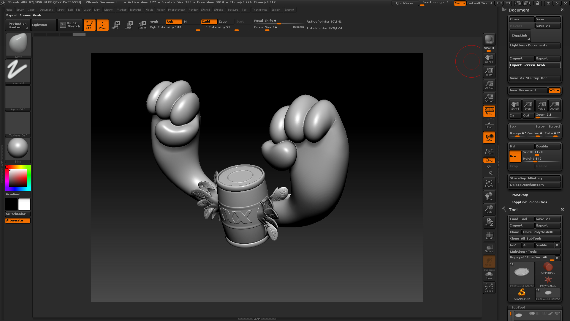The width and height of the screenshot is (570, 321).
Task: Toggle the PolyF polyframe display
Action: [x=489, y=235]
